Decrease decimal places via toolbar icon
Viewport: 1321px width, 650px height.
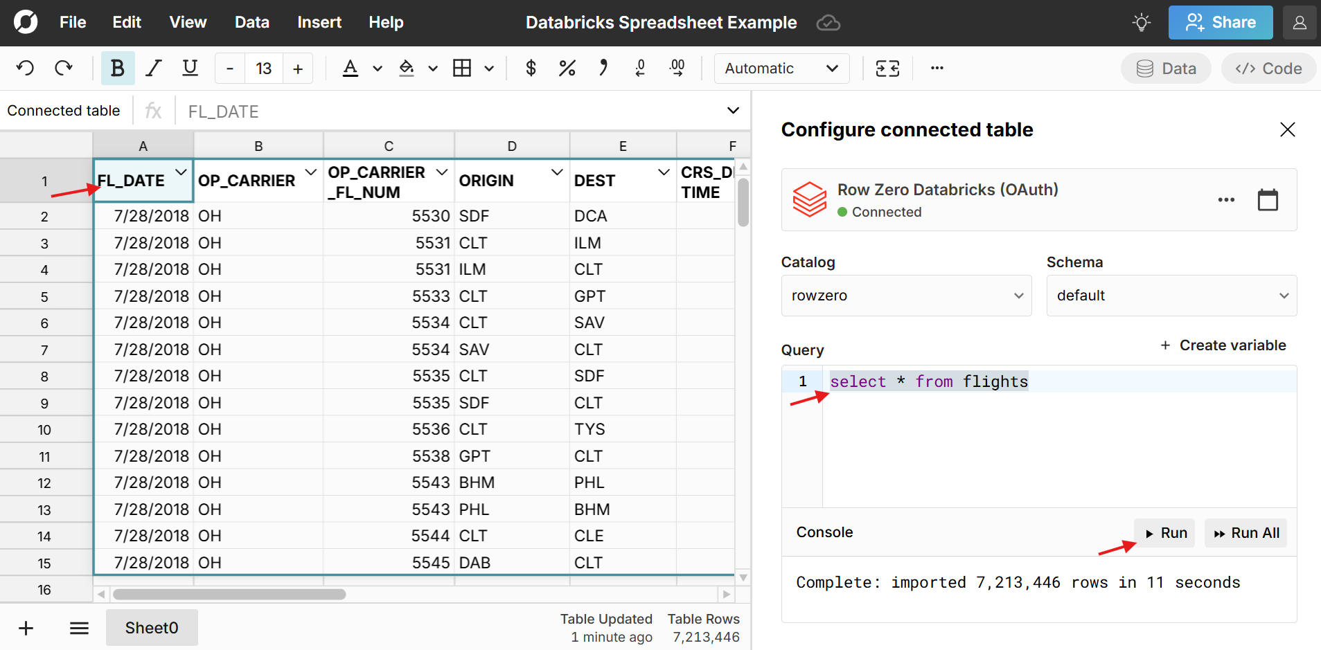click(x=640, y=68)
